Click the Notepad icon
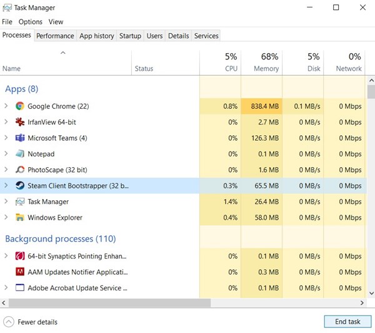 tap(20, 154)
